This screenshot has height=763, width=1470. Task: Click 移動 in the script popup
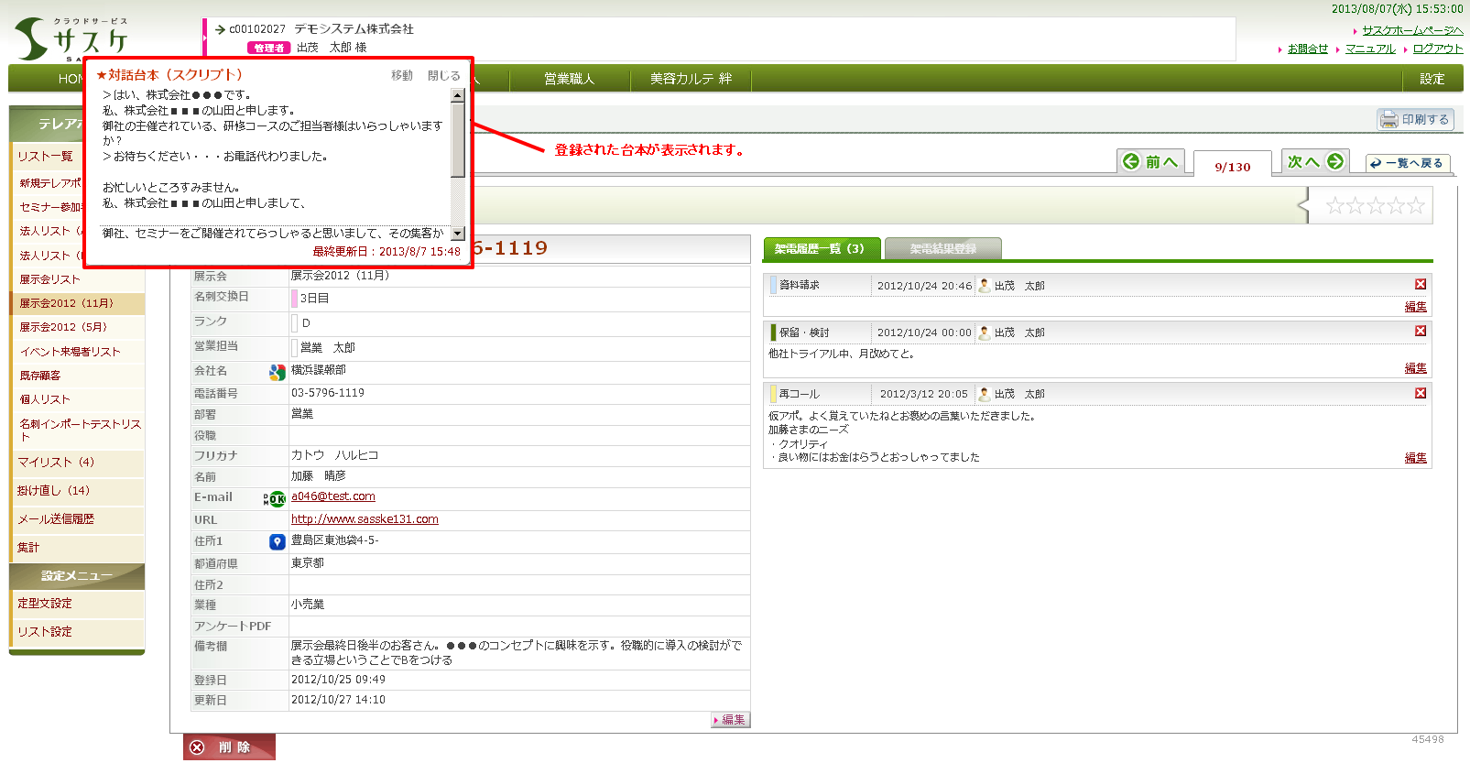[402, 75]
